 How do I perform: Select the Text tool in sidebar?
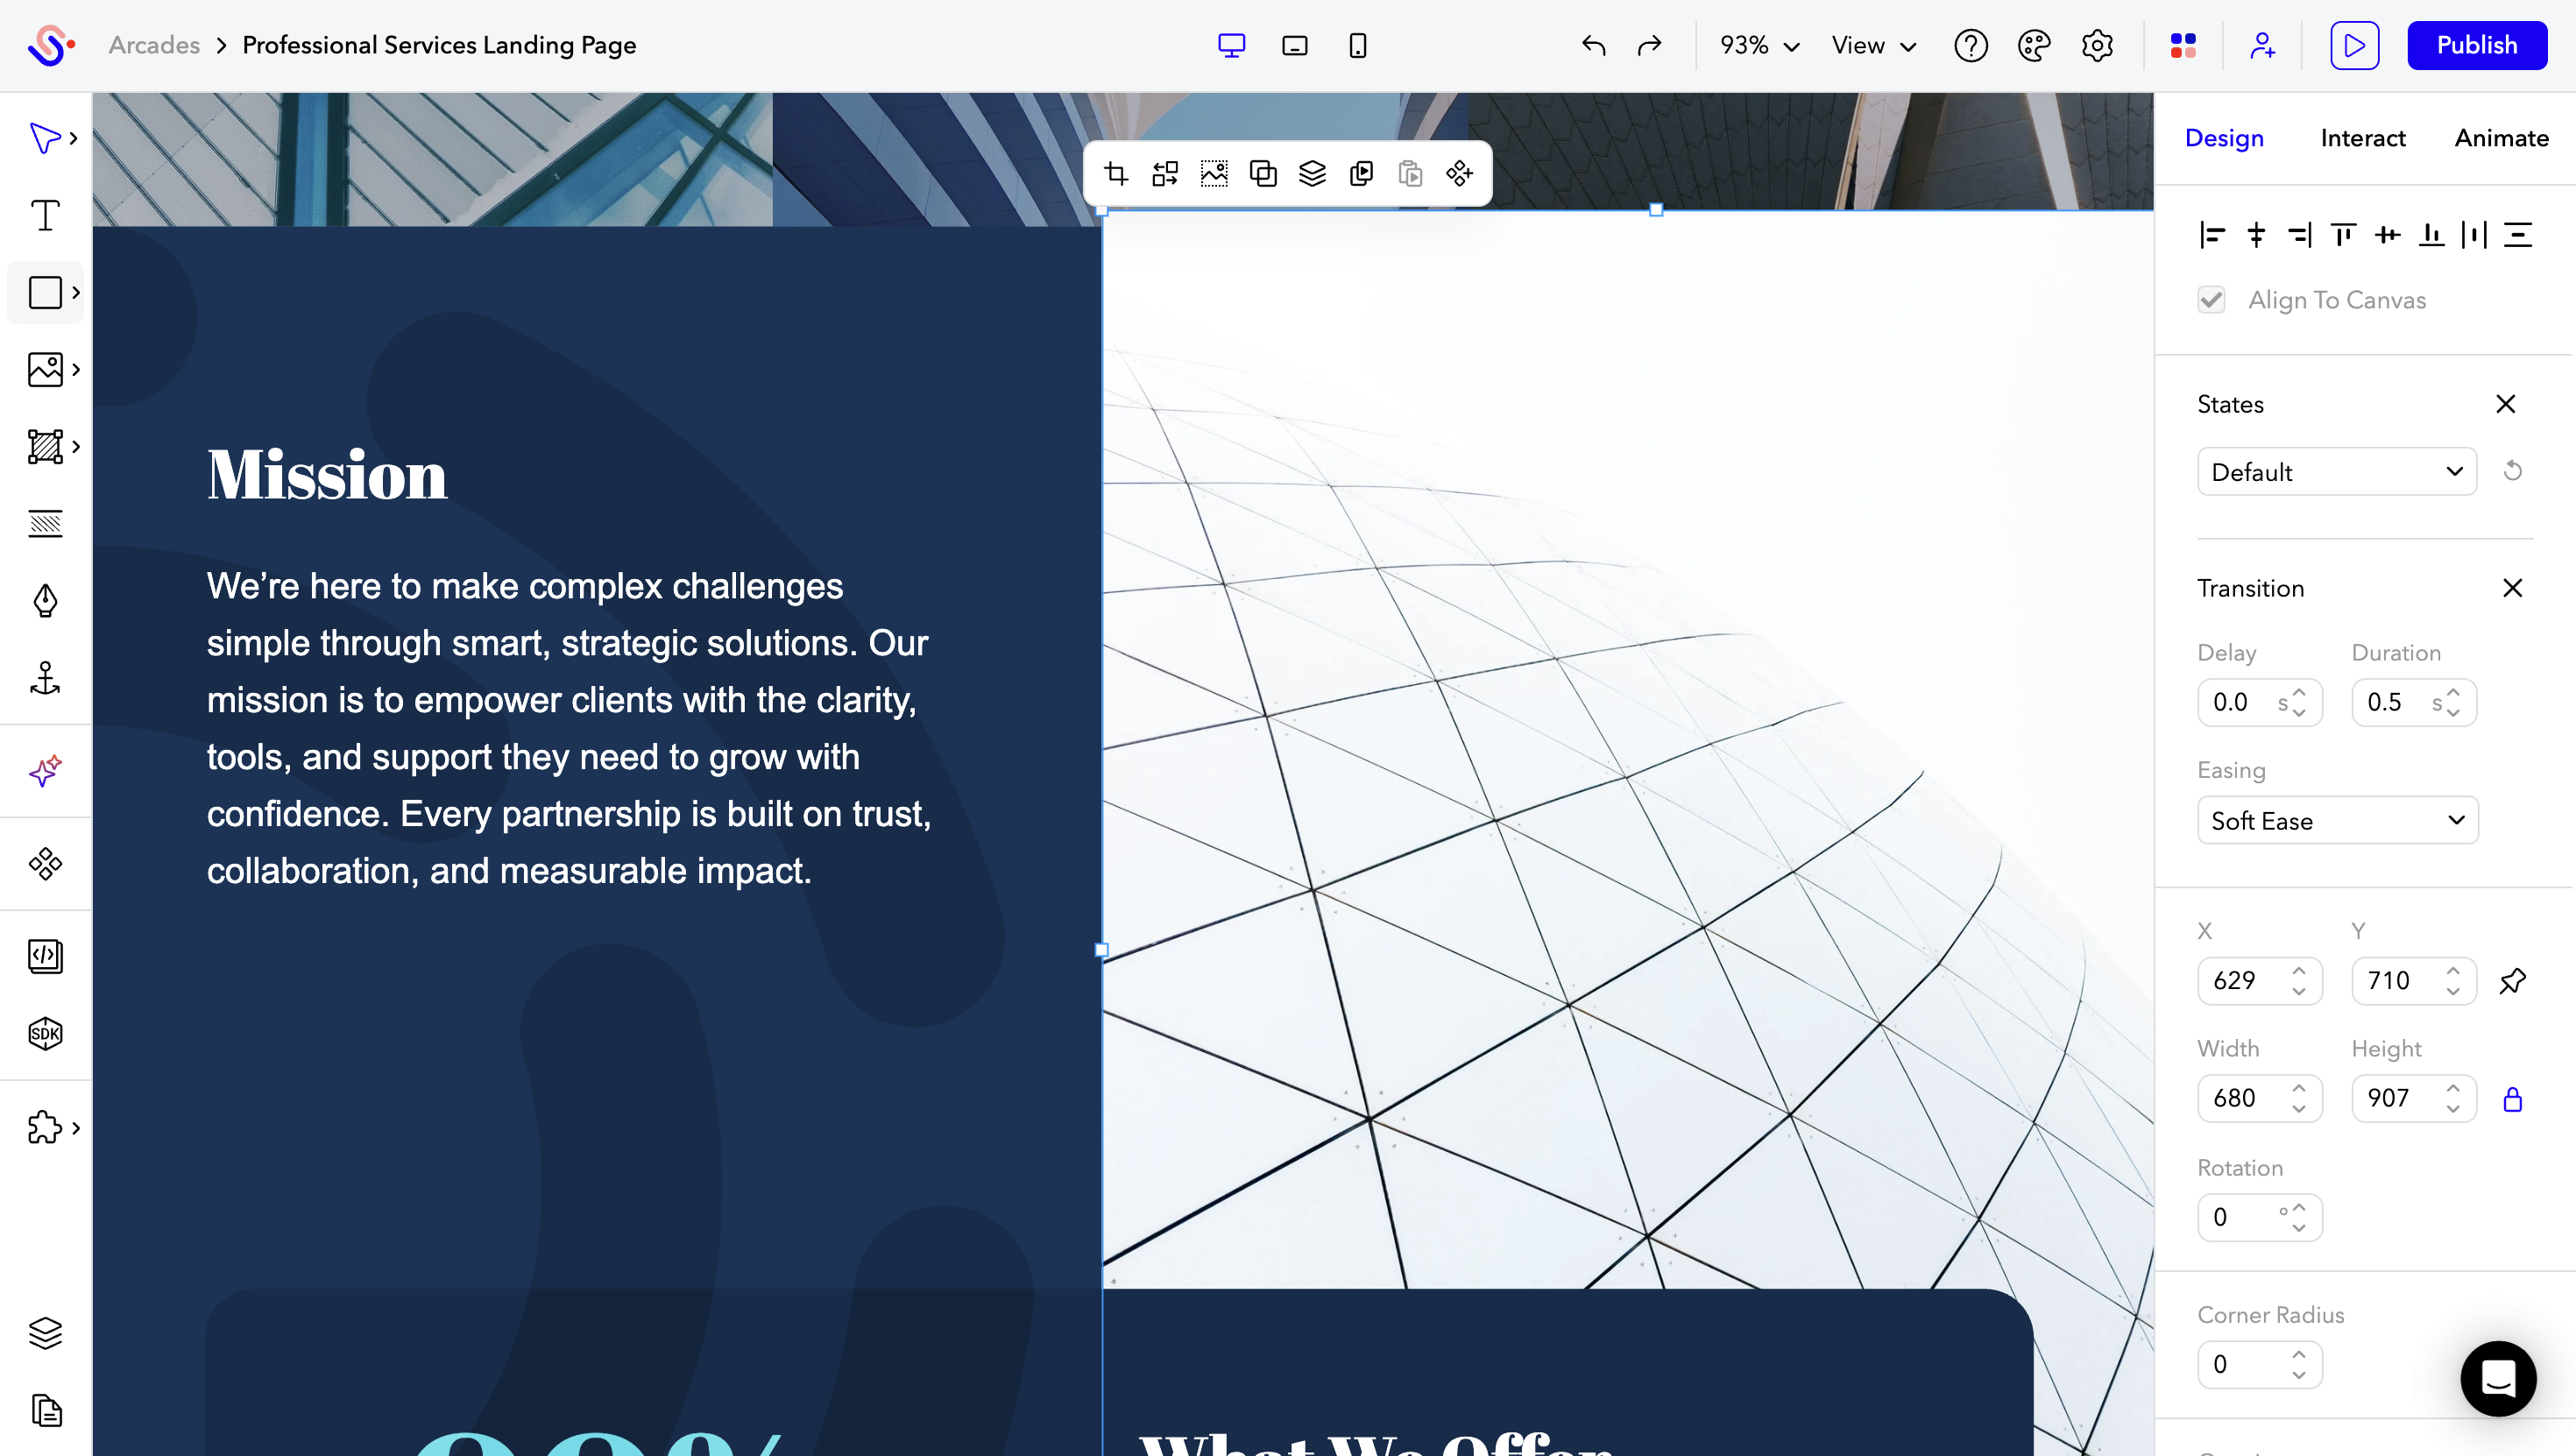45,215
